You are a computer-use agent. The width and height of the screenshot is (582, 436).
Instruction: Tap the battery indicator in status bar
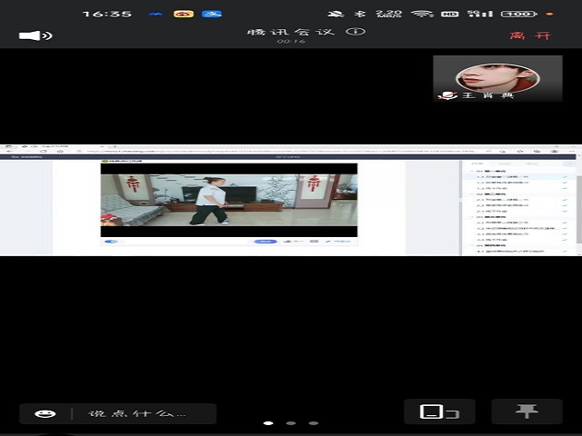click(519, 14)
